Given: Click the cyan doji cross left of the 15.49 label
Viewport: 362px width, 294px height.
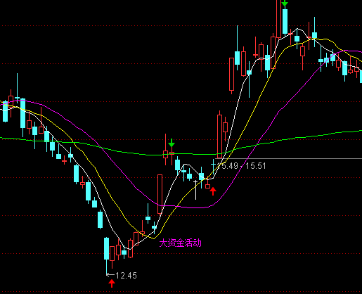Looking at the screenshot, I should point(213,165).
